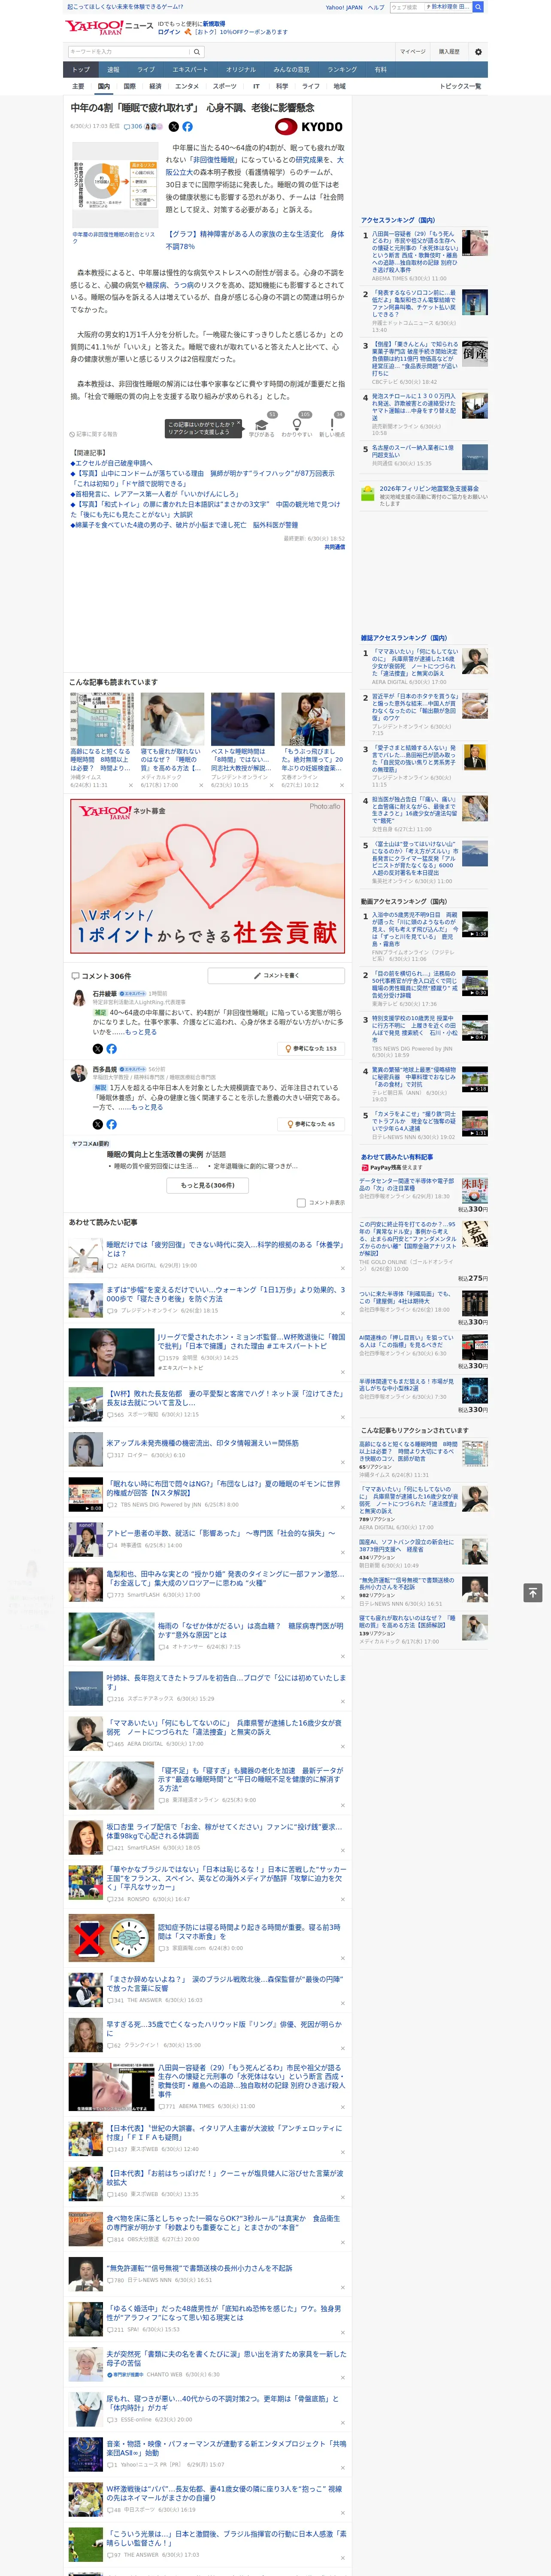Click the コメントを書く button
The width and height of the screenshot is (551, 2576).
tap(276, 975)
